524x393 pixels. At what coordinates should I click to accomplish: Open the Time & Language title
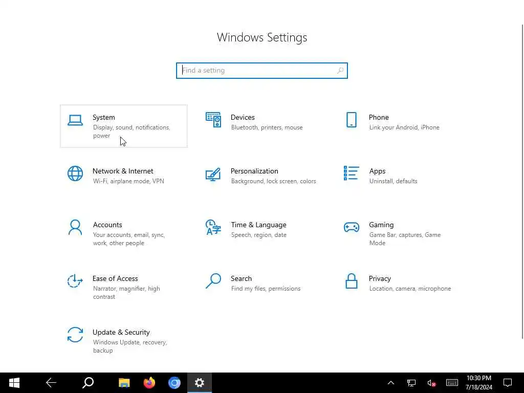click(258, 225)
